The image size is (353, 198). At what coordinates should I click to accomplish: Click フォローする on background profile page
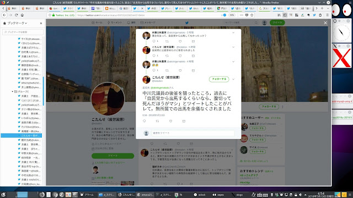tap(269, 106)
